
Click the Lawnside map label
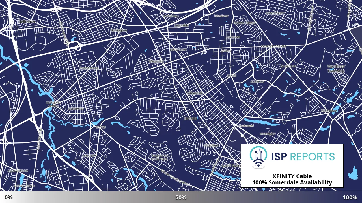tap(182, 25)
